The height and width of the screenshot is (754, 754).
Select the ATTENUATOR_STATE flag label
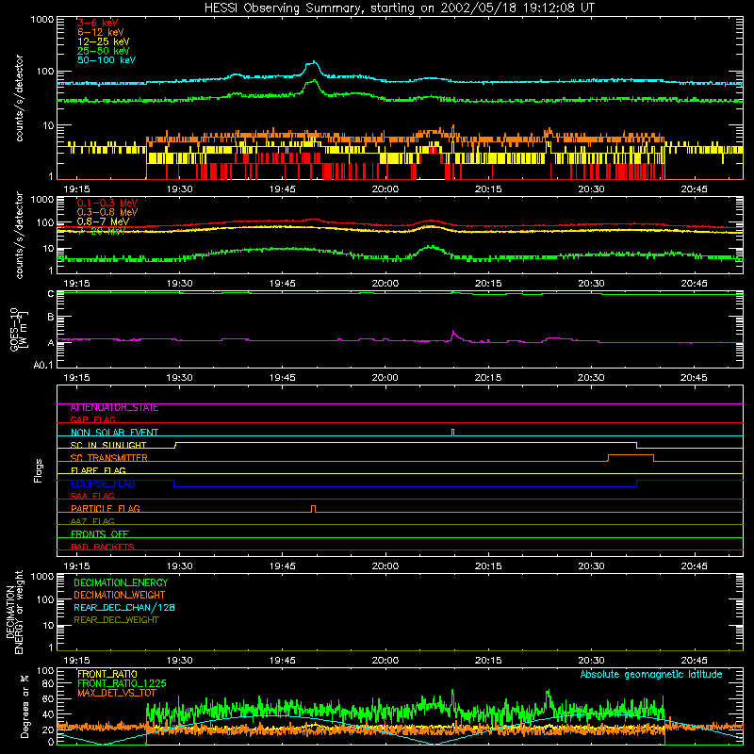(114, 408)
